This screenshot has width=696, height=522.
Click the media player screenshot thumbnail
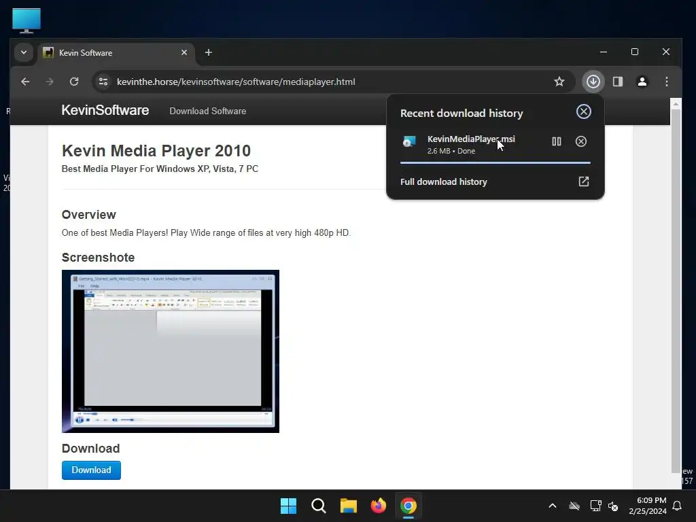click(171, 351)
